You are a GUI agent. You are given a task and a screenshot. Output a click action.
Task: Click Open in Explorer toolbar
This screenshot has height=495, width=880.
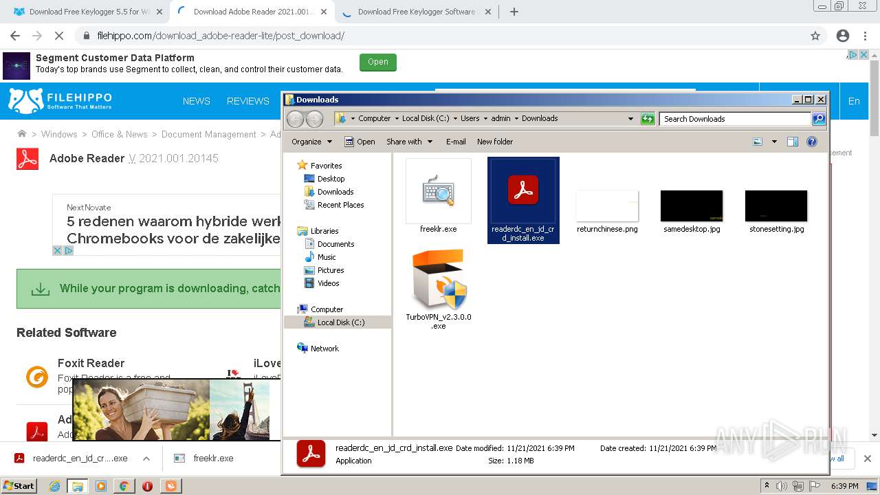click(x=360, y=142)
